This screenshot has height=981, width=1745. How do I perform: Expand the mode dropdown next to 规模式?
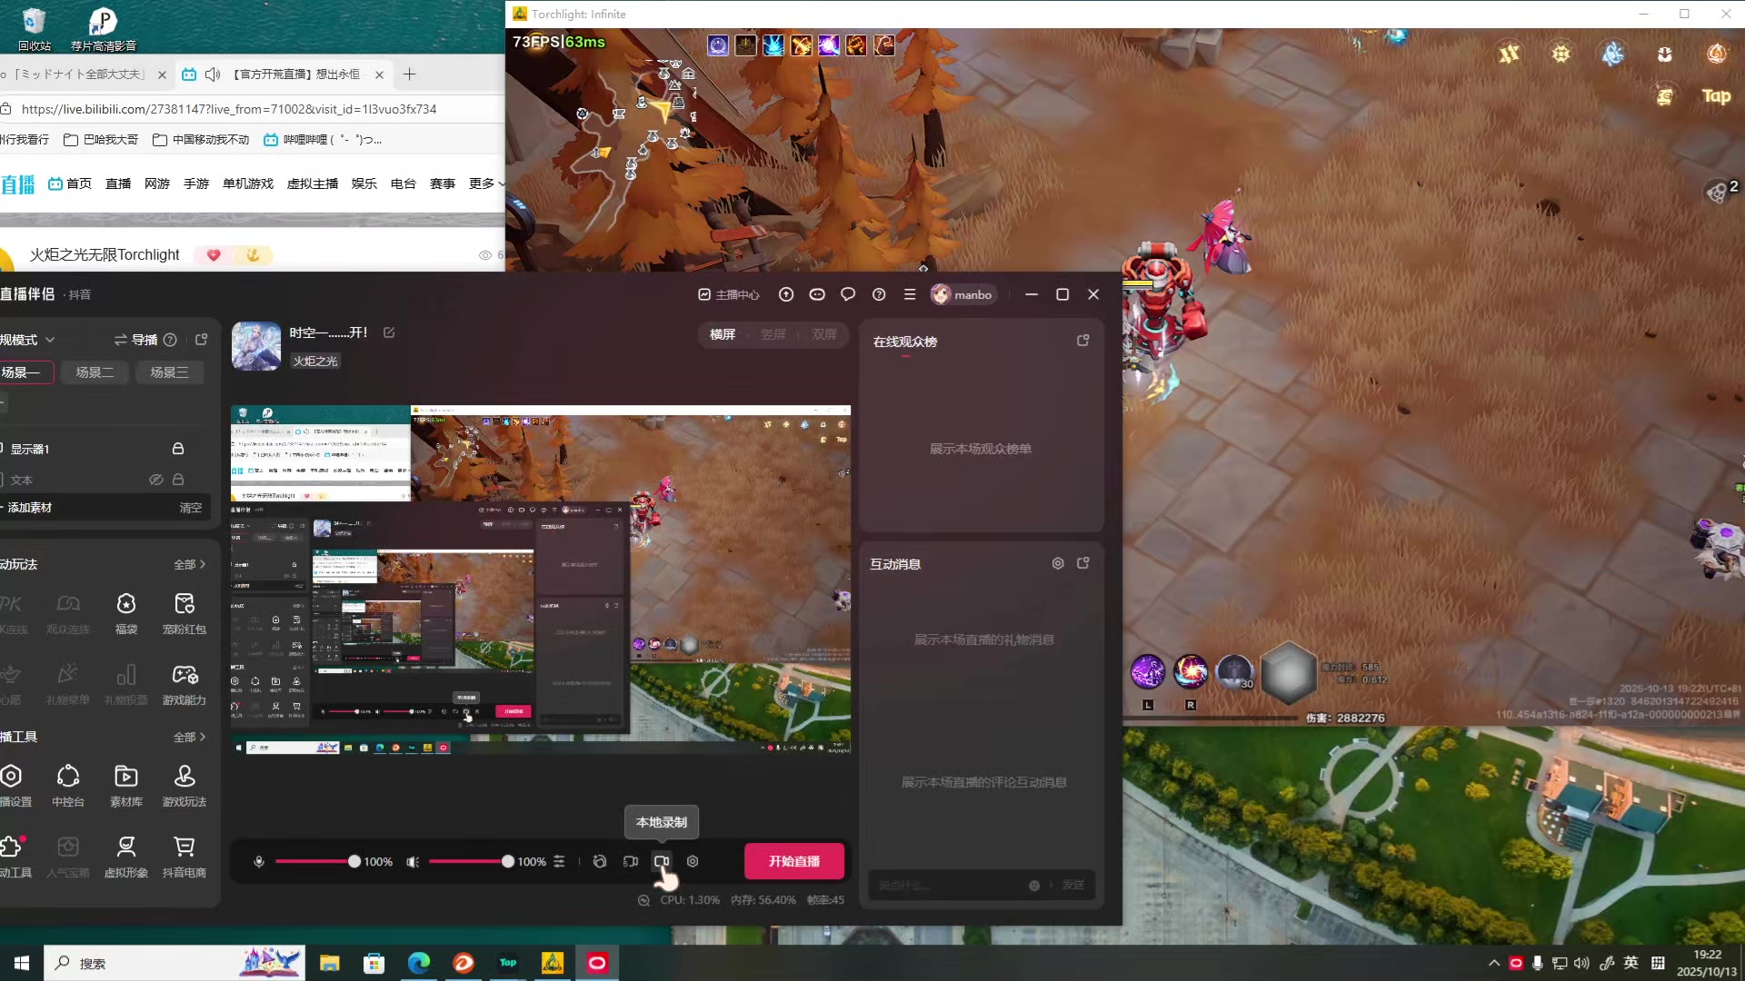pos(50,340)
